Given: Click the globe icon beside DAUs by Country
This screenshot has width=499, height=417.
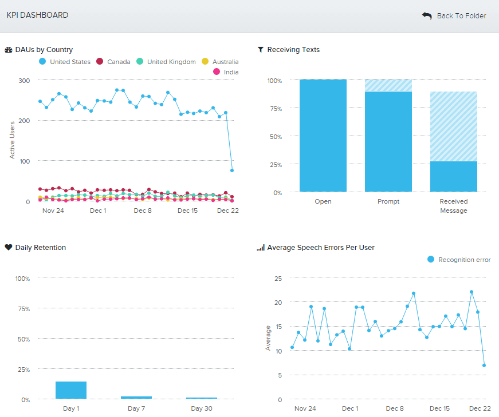Looking at the screenshot, I should (x=8, y=50).
